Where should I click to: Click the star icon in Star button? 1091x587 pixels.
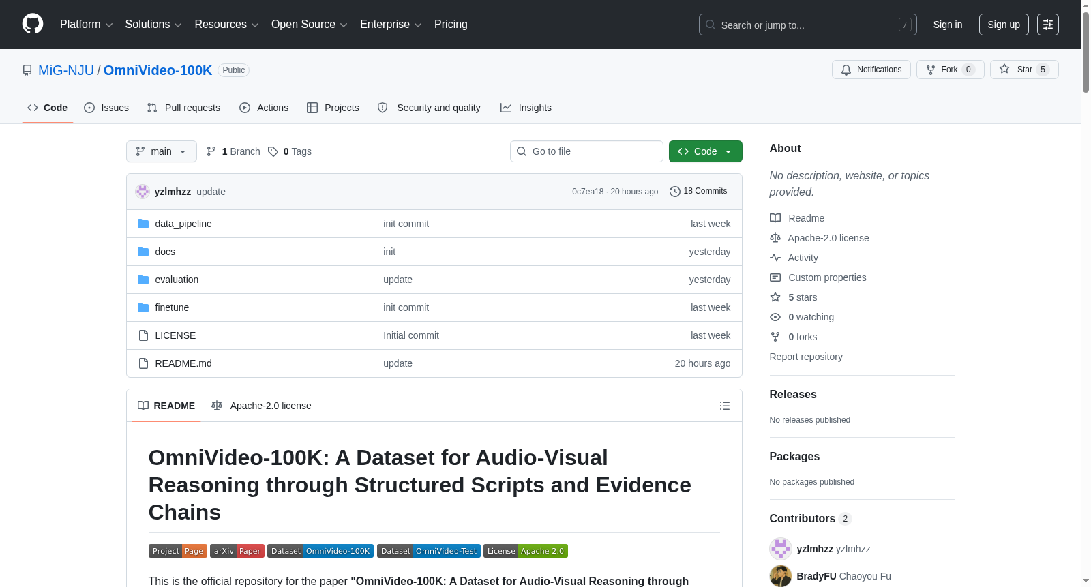(x=1004, y=69)
